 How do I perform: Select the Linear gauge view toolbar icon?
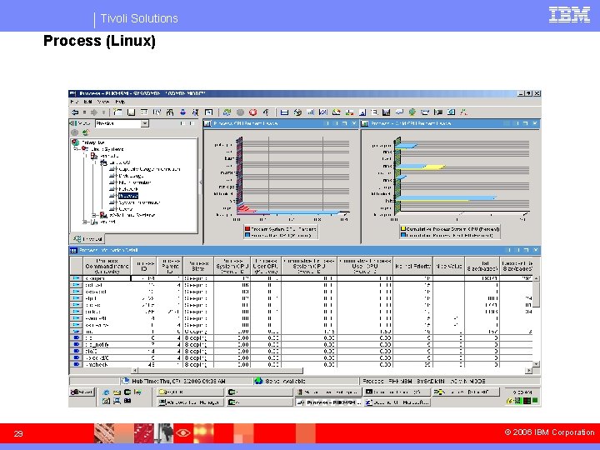349,112
